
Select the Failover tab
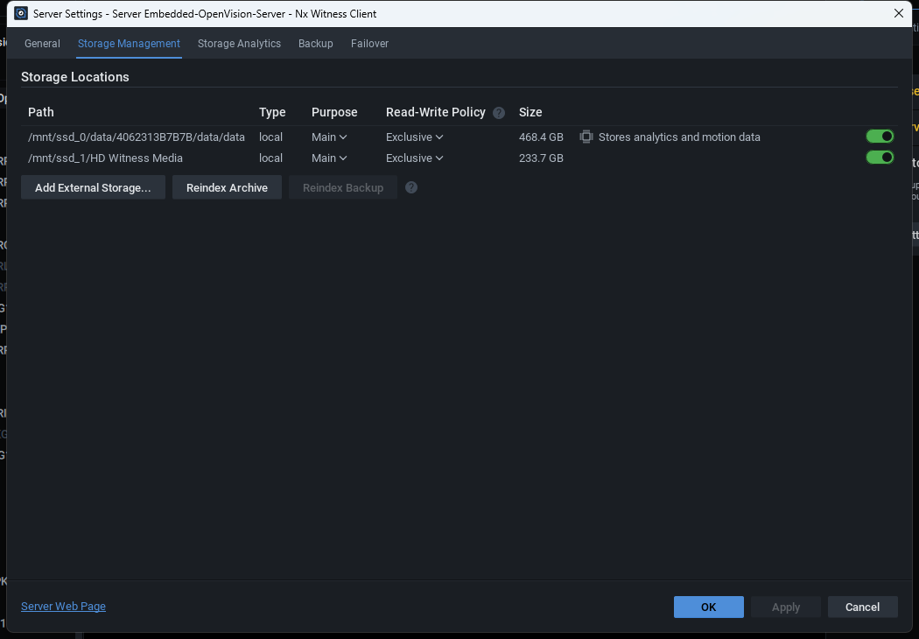[370, 44]
